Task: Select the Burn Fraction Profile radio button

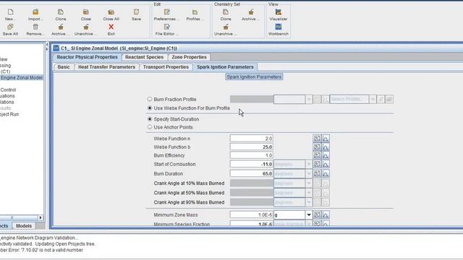Action: 150,100
